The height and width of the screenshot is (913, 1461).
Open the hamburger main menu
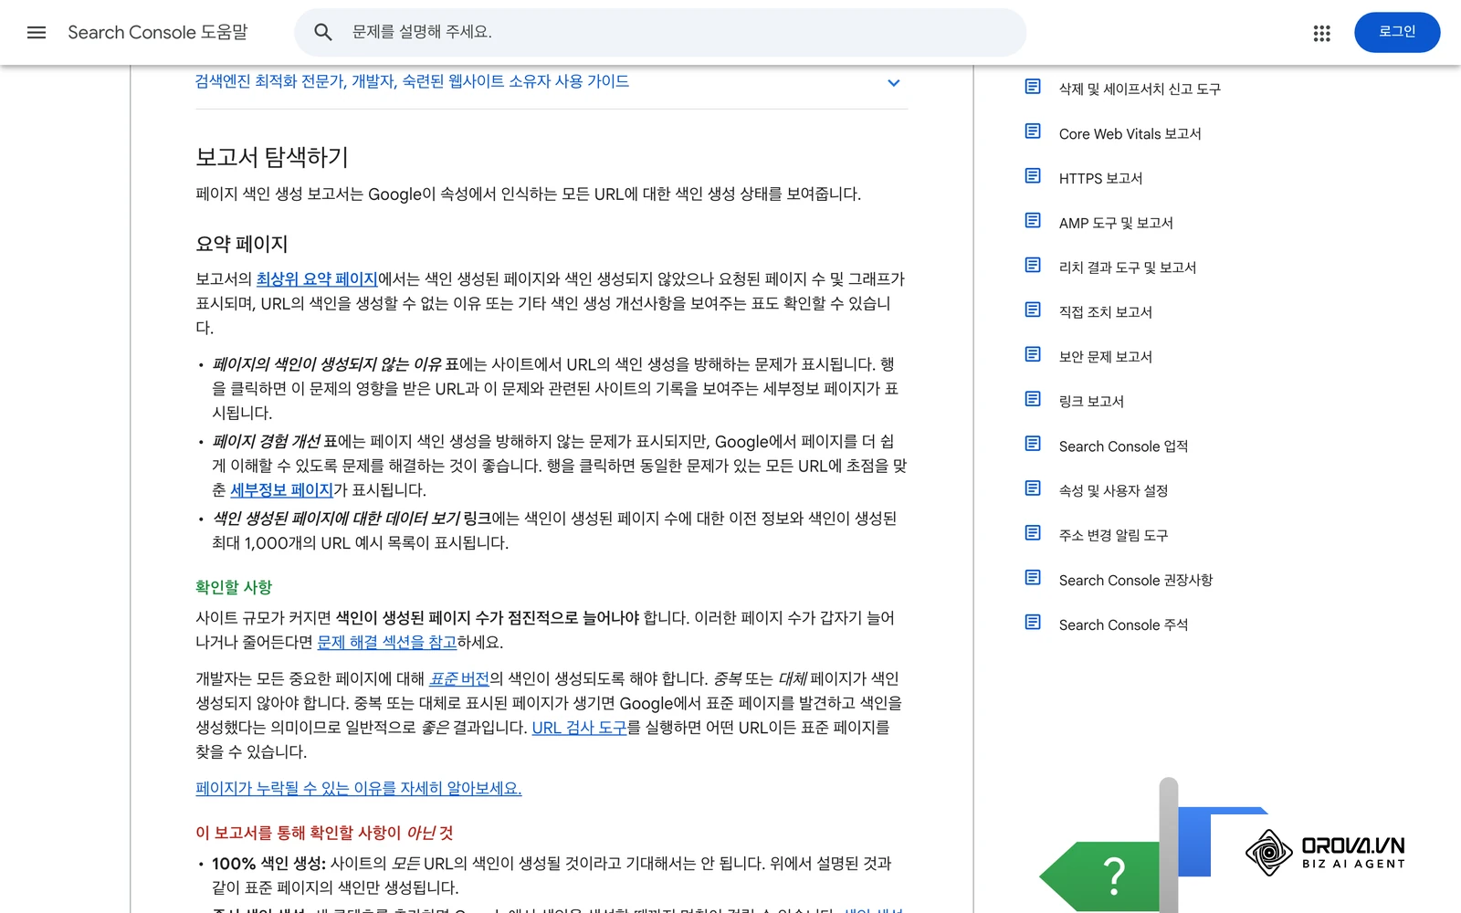(x=37, y=33)
